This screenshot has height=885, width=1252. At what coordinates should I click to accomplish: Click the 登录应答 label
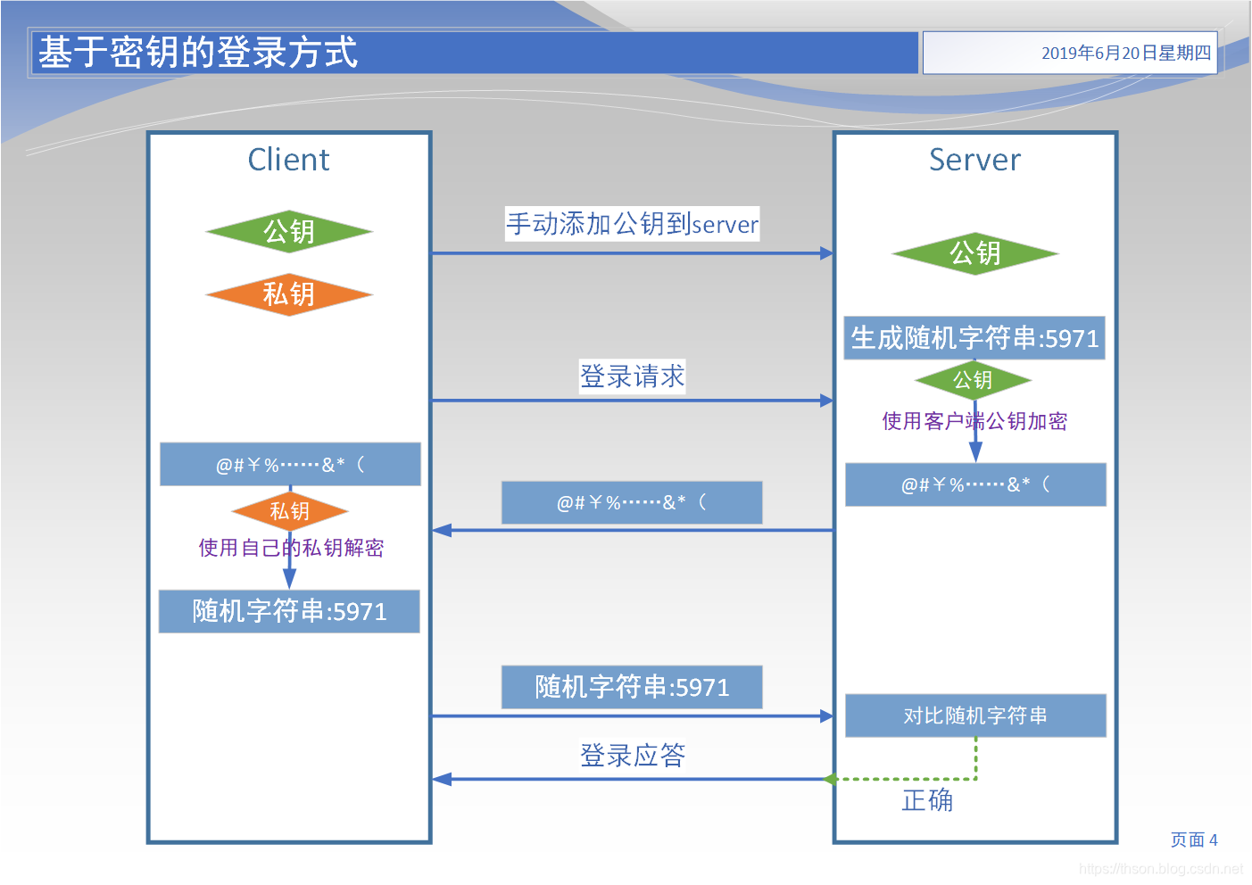(x=633, y=756)
